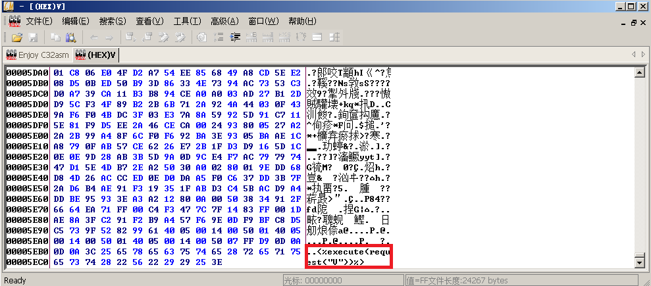Close the inner (HEX)V document window
Screen dimensions: 651x286
[644, 23]
